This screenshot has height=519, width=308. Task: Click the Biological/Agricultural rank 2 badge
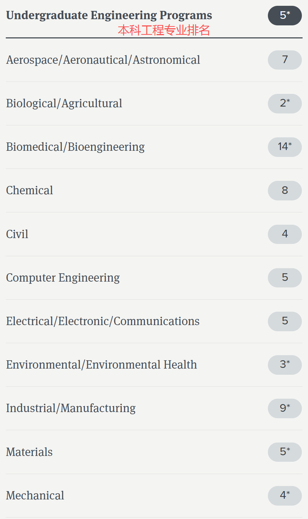click(285, 103)
